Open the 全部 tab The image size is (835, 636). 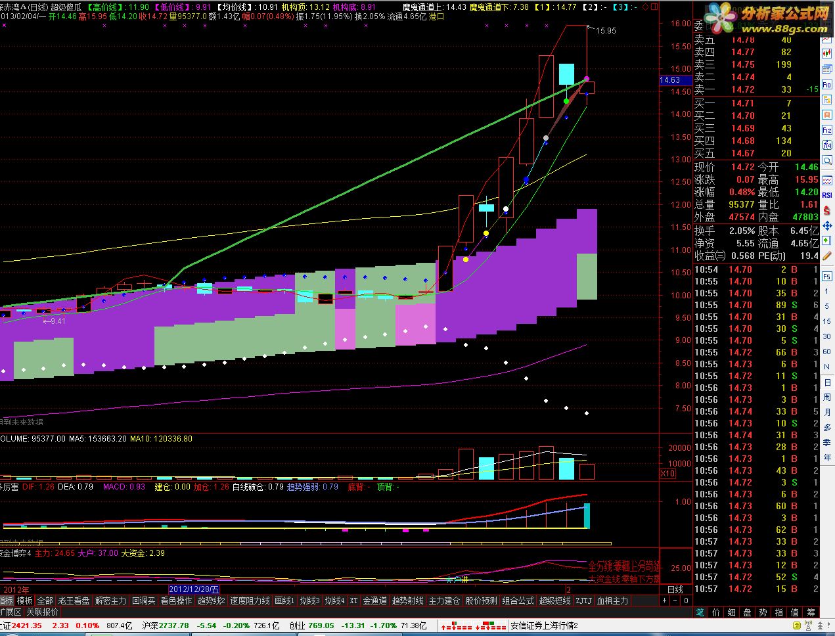(45, 601)
